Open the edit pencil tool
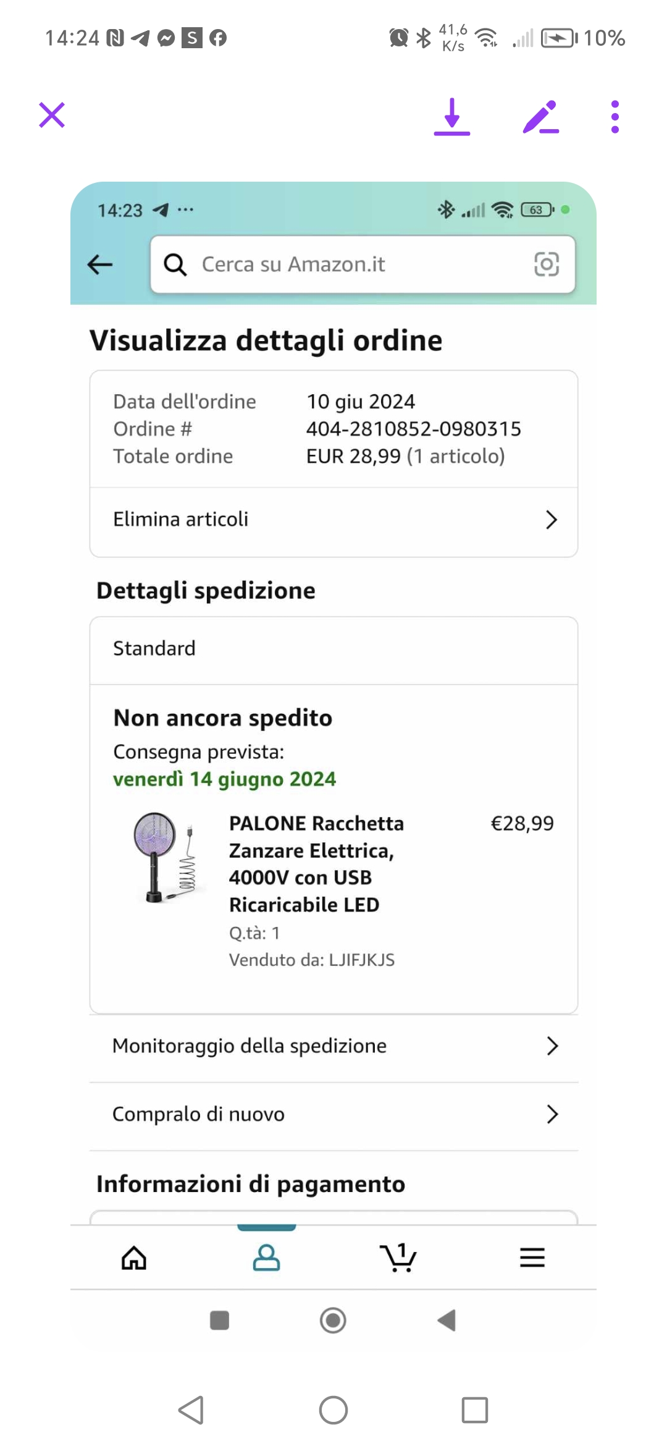The height and width of the screenshot is (1446, 667). point(540,116)
